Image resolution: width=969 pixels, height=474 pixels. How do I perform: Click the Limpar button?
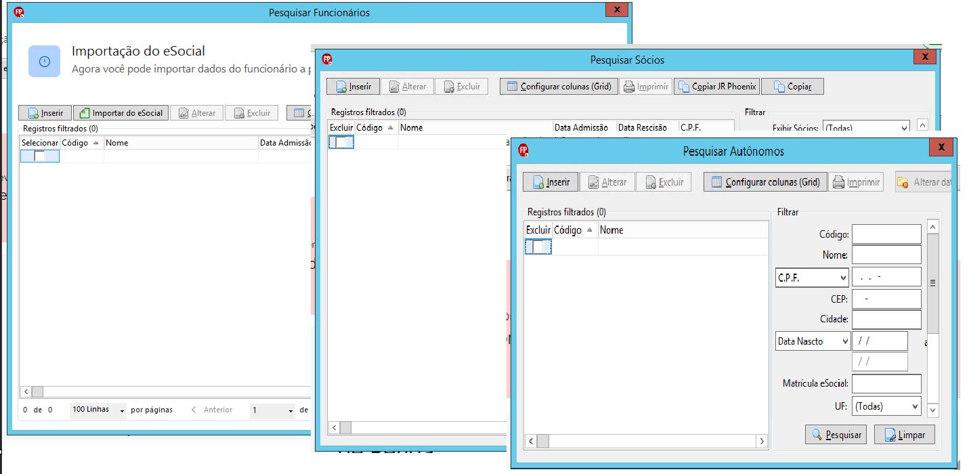pos(904,435)
